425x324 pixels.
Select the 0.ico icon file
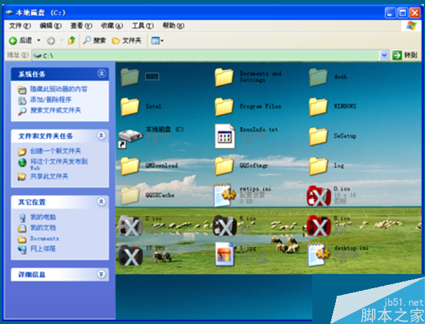[x=318, y=195]
